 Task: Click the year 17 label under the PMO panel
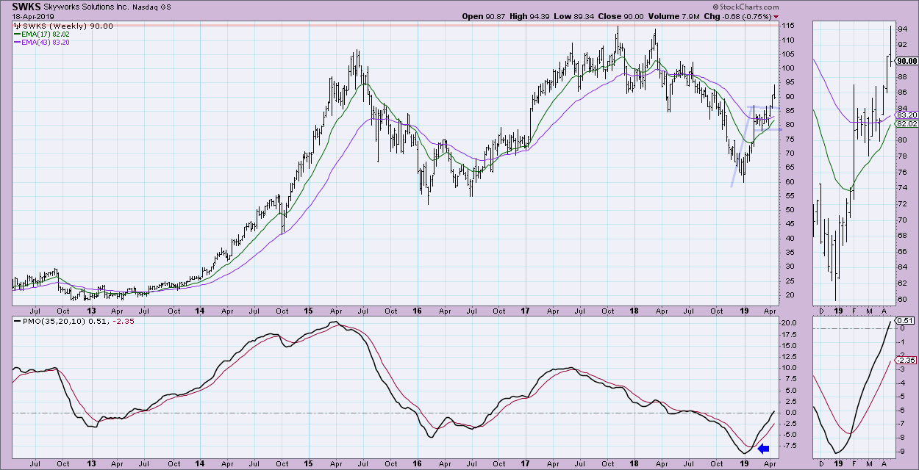click(526, 464)
